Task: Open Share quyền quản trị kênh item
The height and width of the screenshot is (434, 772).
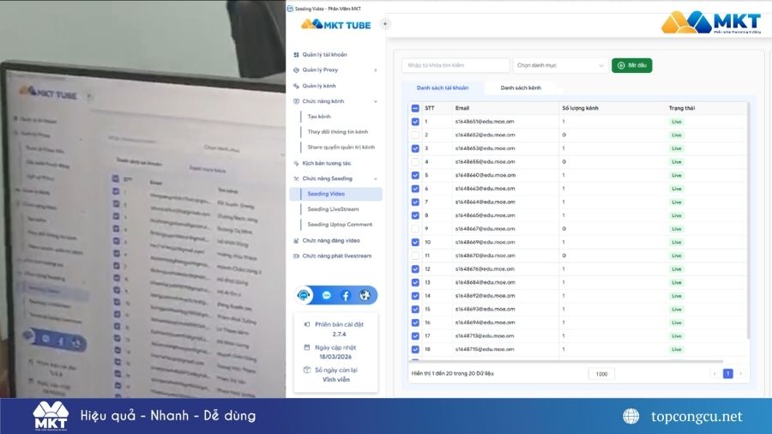Action: coord(341,148)
